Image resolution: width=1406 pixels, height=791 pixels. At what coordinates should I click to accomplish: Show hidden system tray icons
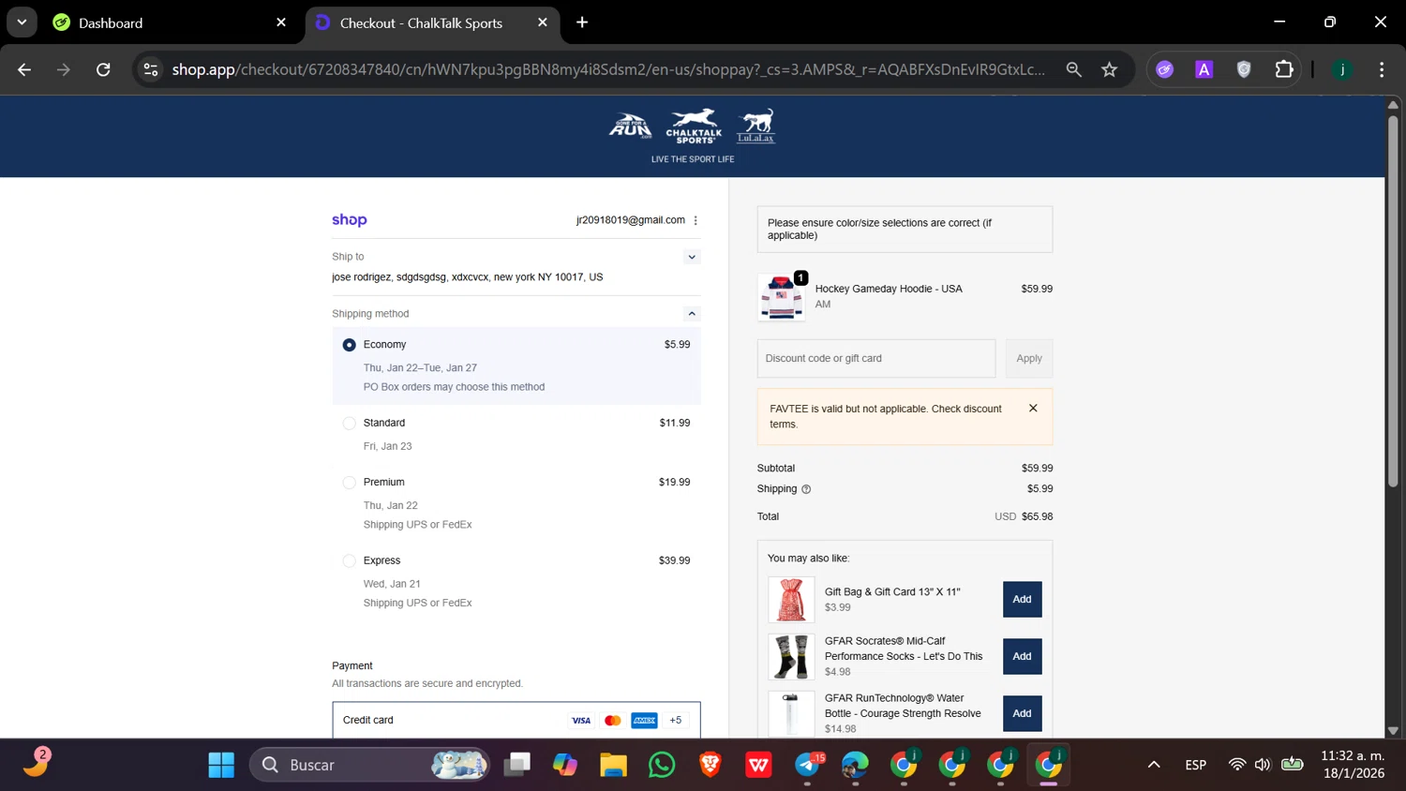point(1154,766)
